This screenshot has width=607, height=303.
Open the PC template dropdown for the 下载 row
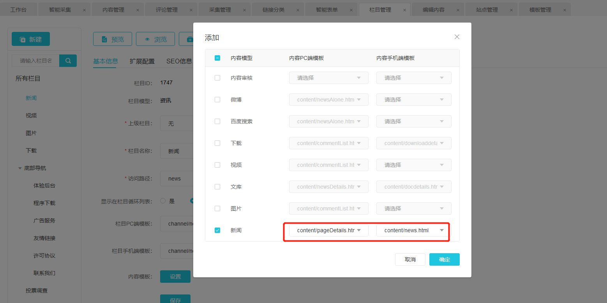(329, 143)
